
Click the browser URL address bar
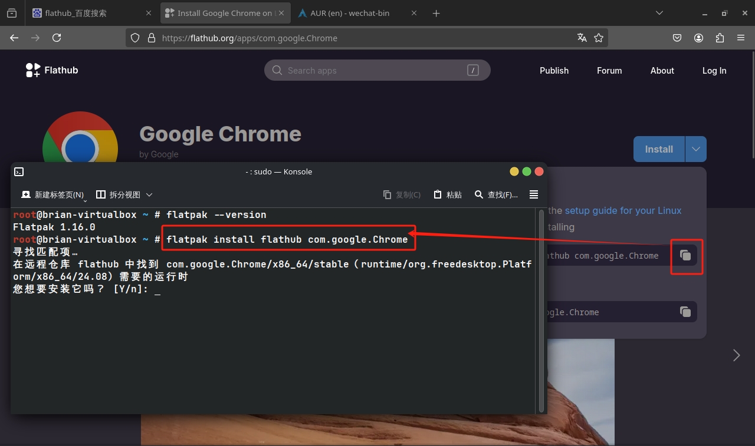[x=366, y=38]
